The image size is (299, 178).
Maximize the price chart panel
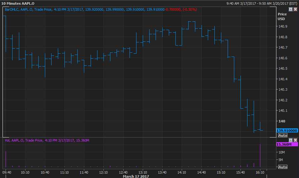291,9
